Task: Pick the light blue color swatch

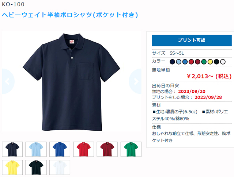Action: [179, 62]
